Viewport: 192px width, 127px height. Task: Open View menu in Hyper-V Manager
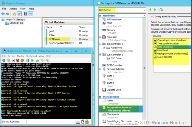(x=23, y=9)
